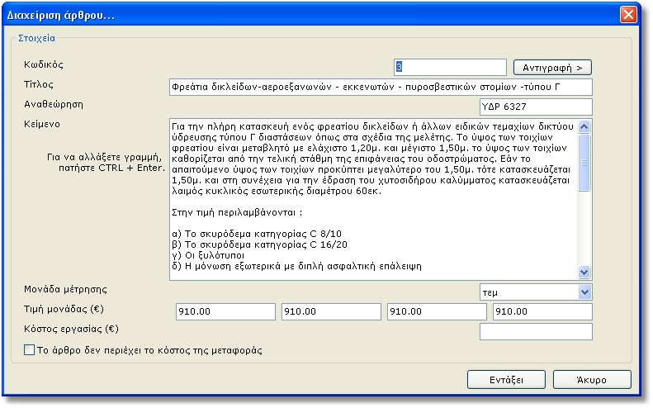
Task: Click the scrollbar track below the thumb
Action: [x=584, y=231]
